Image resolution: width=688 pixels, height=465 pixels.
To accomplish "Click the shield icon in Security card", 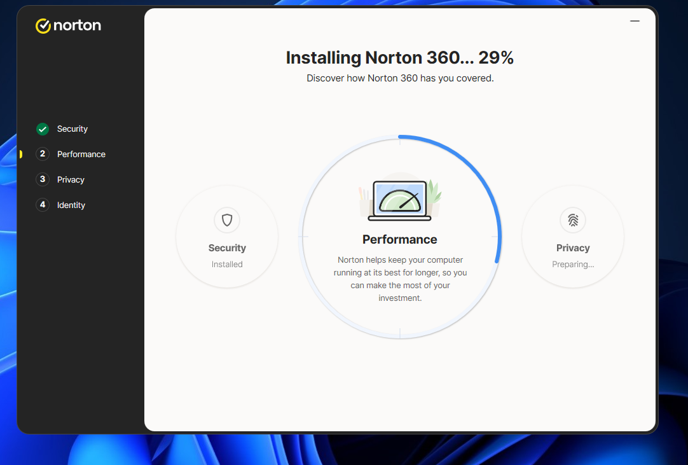I will pyautogui.click(x=227, y=220).
